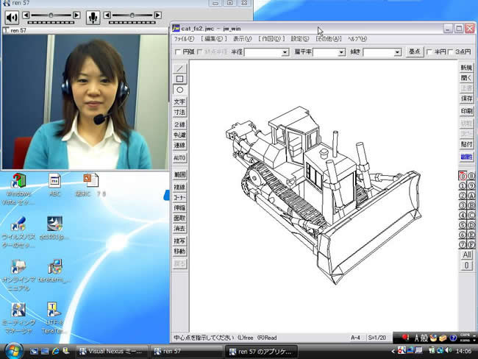Activate the AUTO mode button
478x359 pixels.
(179, 157)
